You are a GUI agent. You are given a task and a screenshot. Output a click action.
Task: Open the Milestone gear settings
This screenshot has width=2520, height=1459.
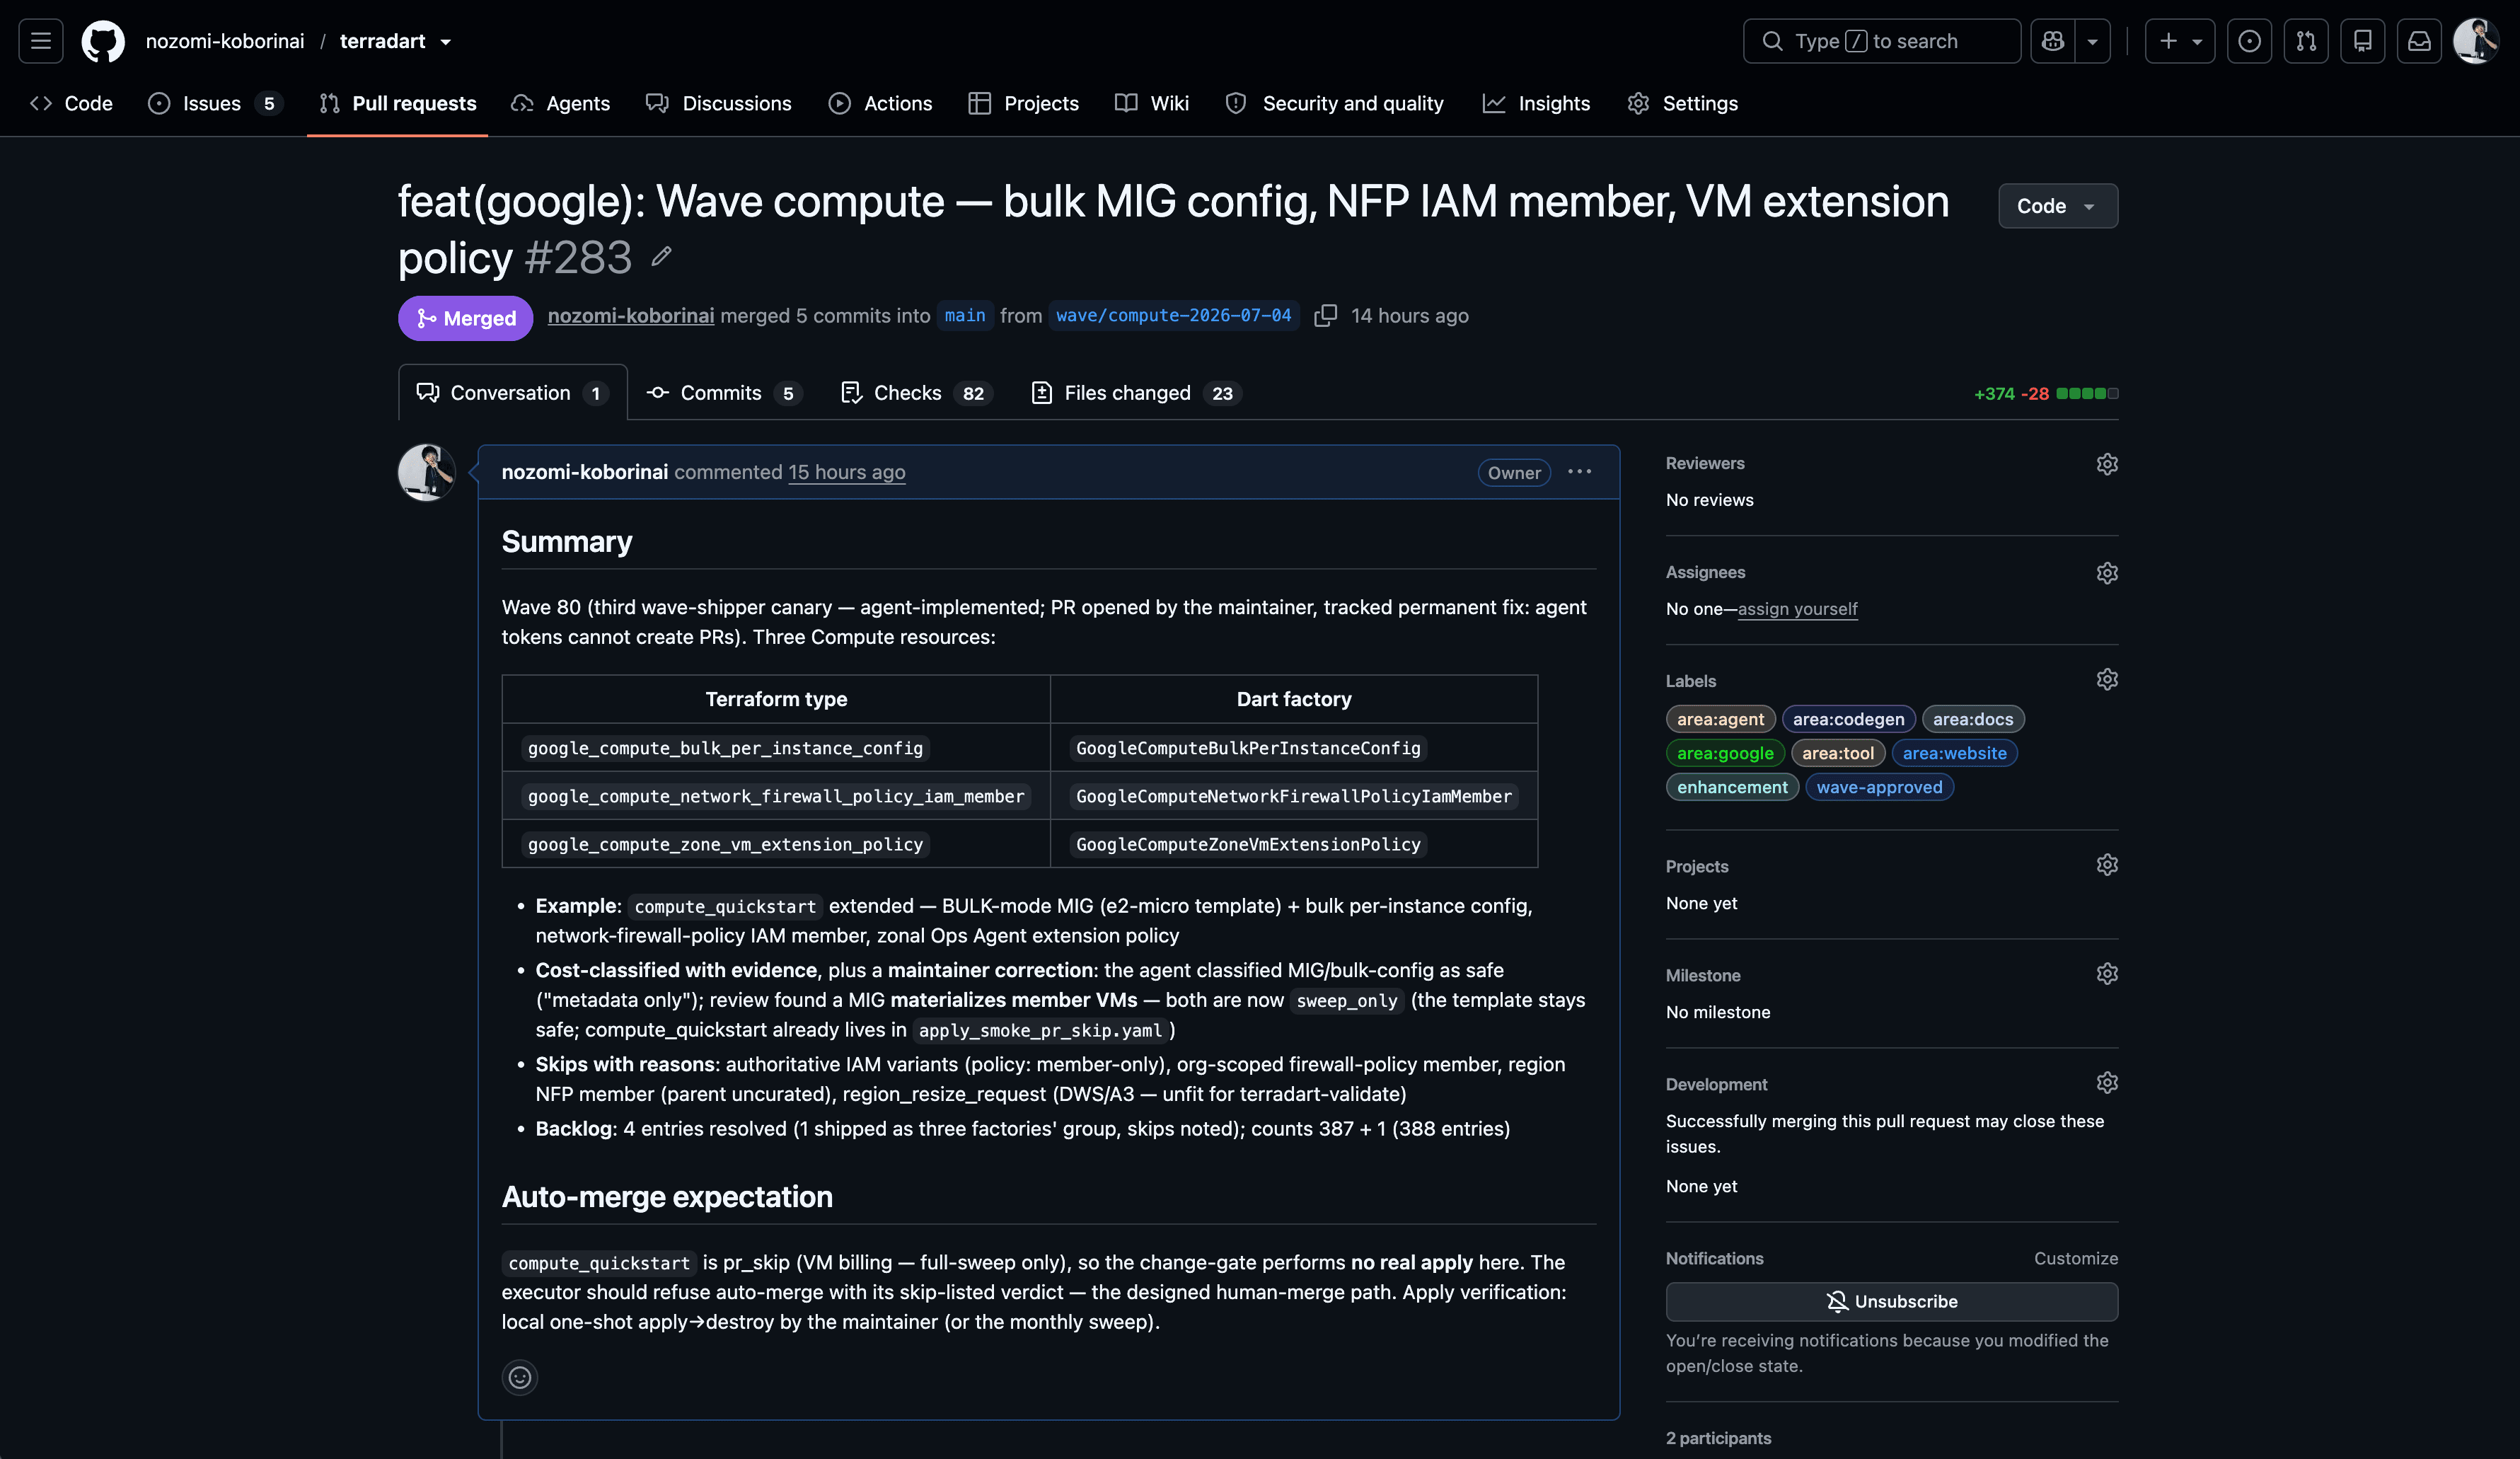2106,974
